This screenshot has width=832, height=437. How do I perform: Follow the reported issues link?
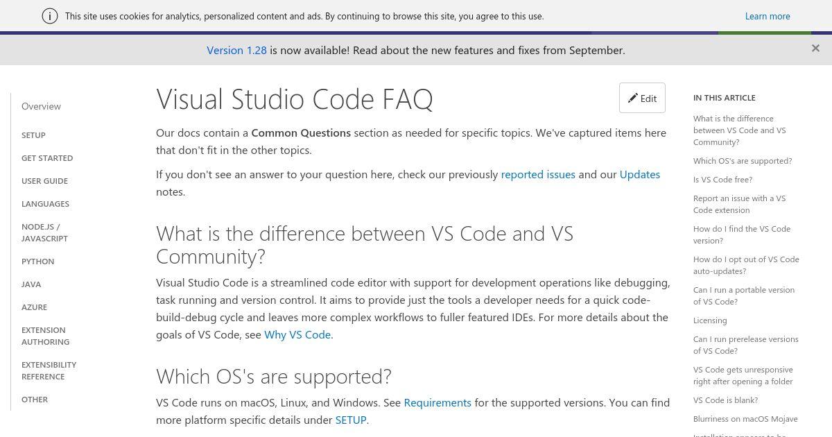click(x=538, y=174)
